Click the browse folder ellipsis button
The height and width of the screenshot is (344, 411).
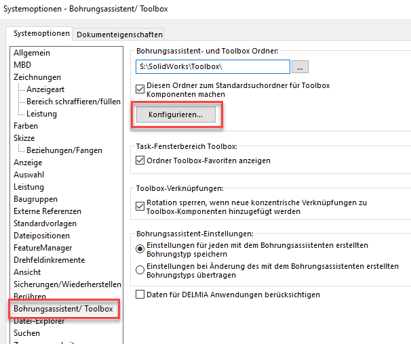pos(302,66)
